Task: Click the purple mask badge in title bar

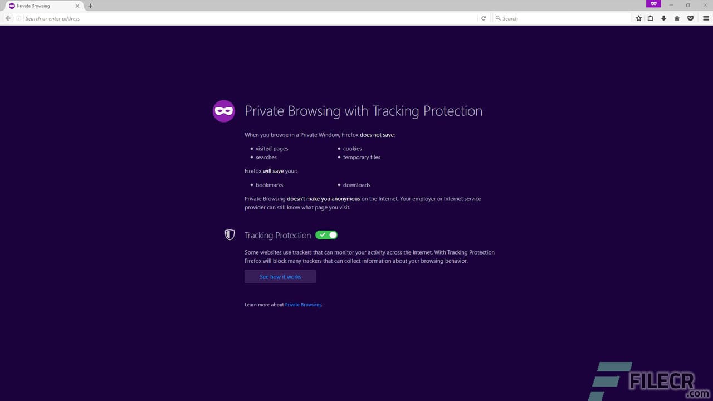Action: [653, 4]
